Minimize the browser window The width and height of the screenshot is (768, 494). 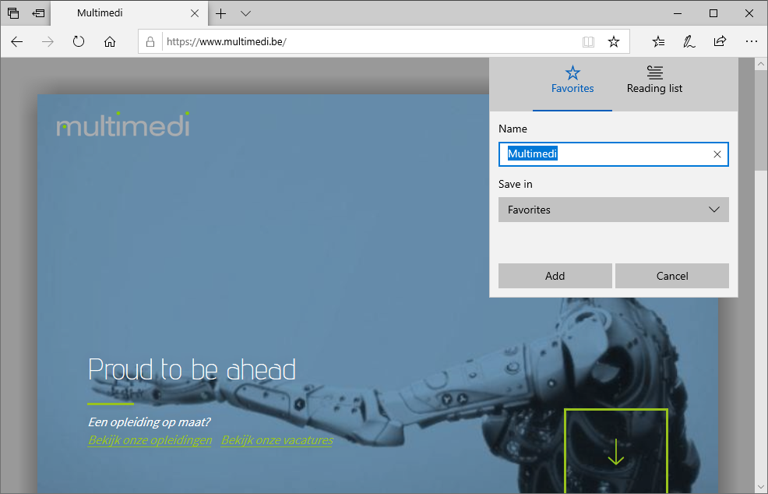pos(678,13)
